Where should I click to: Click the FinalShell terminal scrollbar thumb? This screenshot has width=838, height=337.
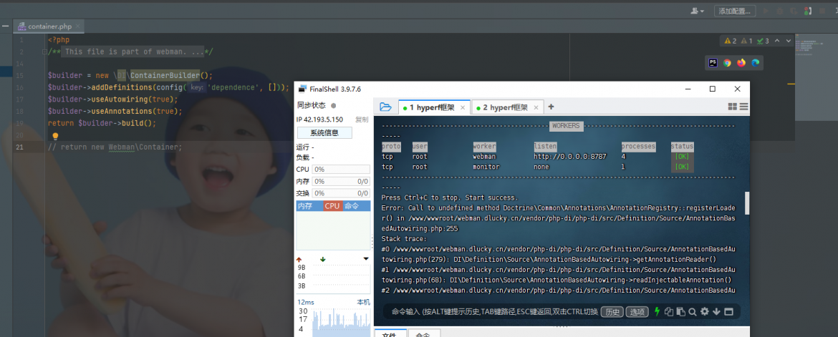[x=746, y=202]
